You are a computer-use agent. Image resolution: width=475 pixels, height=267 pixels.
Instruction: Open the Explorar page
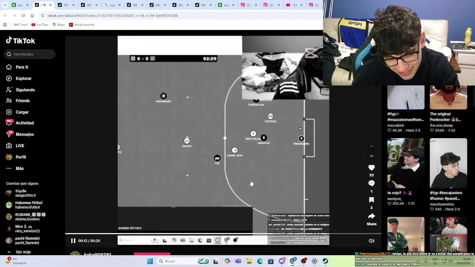19,79
